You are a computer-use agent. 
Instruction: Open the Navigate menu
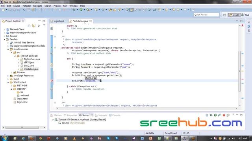coord(38,6)
